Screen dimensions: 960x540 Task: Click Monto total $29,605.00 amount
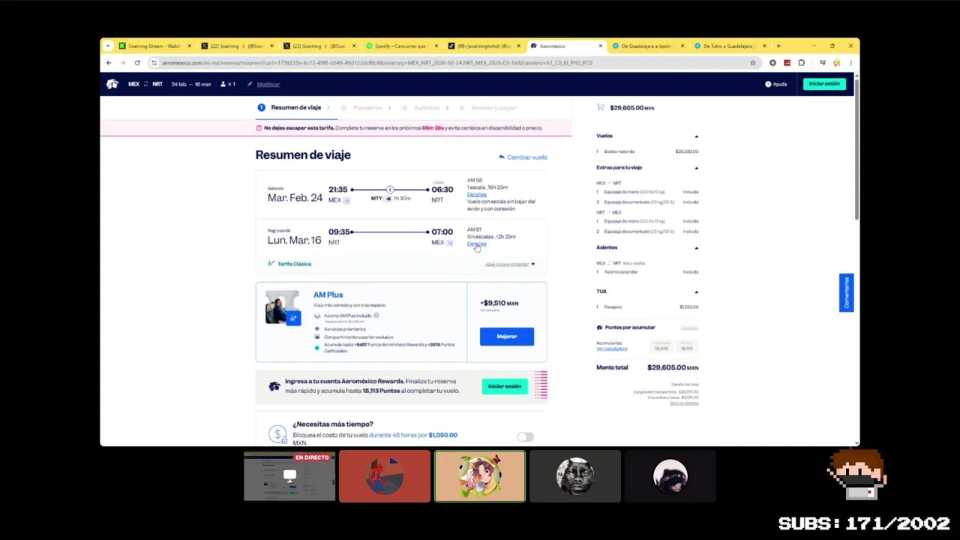coord(673,367)
